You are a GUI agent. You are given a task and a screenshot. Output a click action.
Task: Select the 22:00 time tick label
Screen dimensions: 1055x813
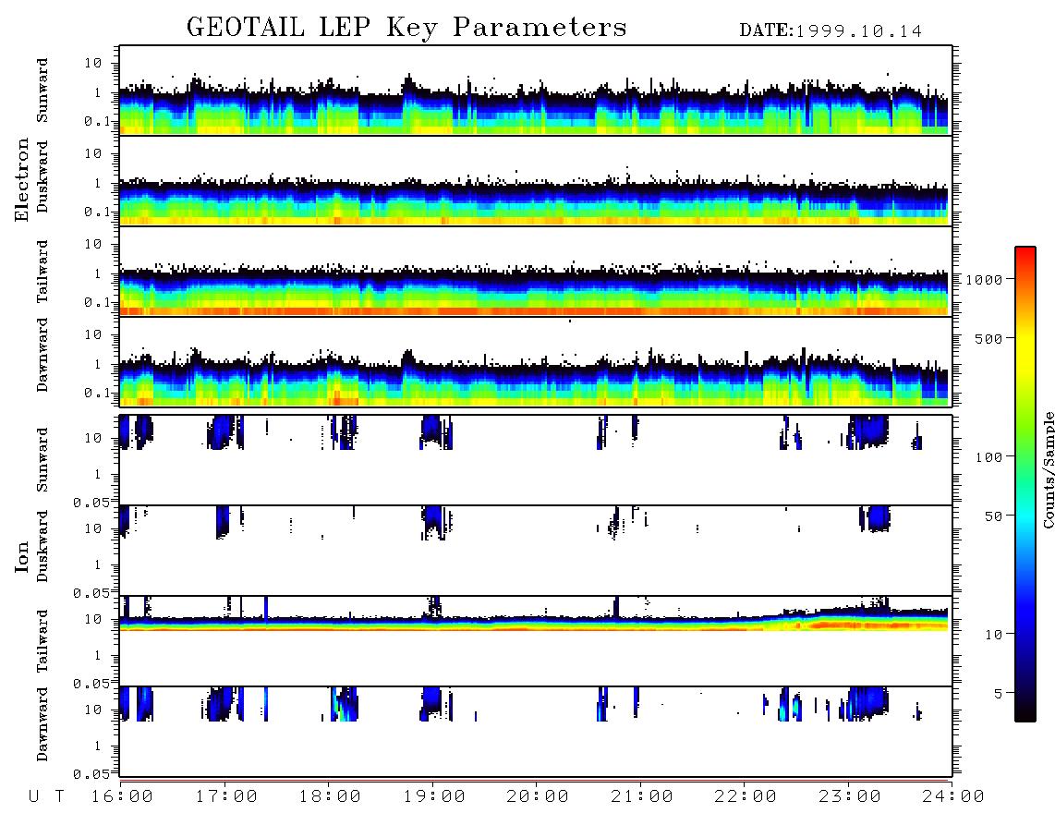(746, 796)
